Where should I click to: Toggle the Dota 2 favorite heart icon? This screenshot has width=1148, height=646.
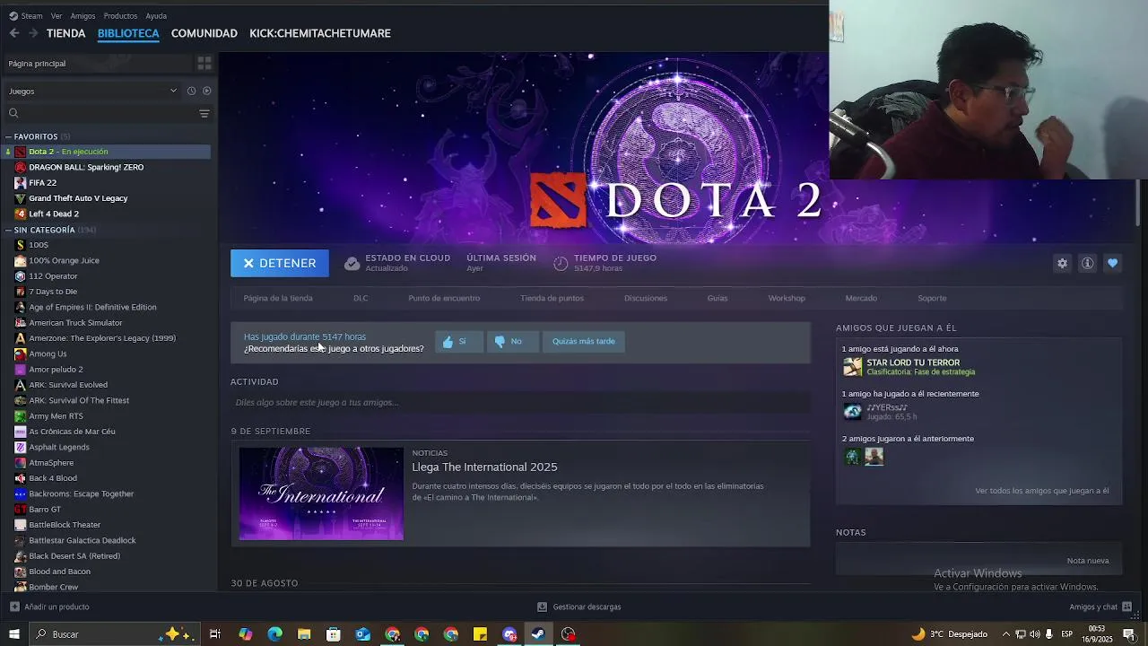pyautogui.click(x=1112, y=263)
